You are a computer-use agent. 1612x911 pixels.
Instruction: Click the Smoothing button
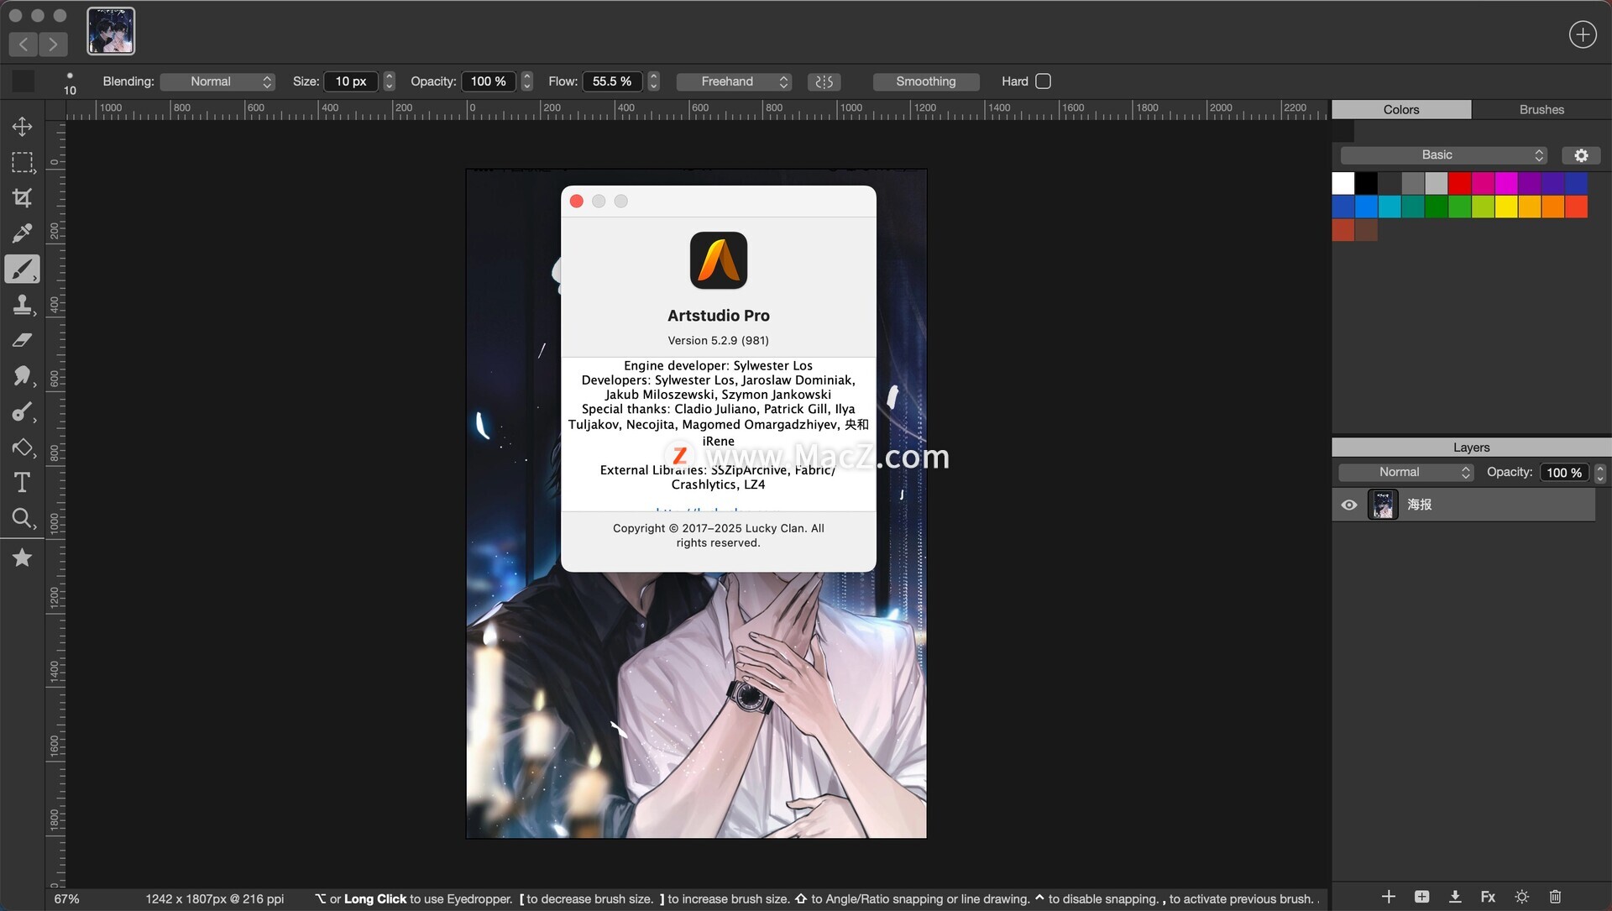925,81
